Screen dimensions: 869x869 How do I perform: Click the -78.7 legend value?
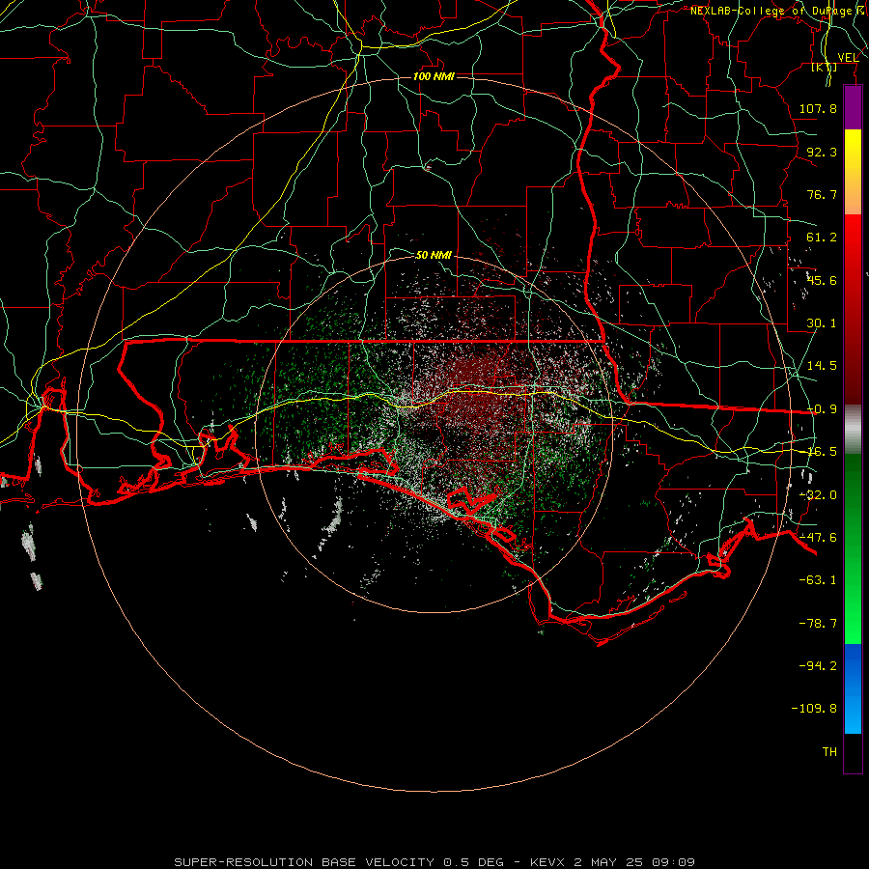[x=818, y=623]
